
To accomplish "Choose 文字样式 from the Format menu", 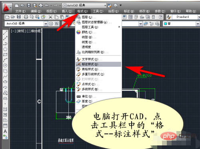I will pyautogui.click(x=98, y=59).
